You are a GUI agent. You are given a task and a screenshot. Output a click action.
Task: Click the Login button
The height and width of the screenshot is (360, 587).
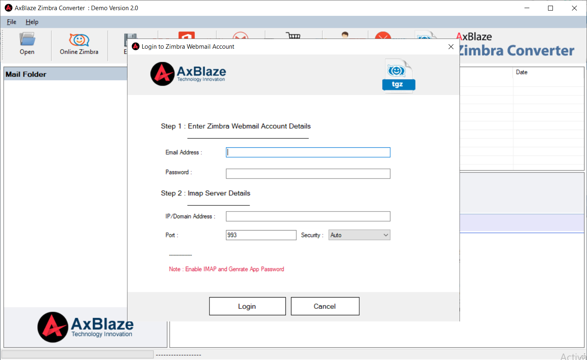click(x=247, y=306)
